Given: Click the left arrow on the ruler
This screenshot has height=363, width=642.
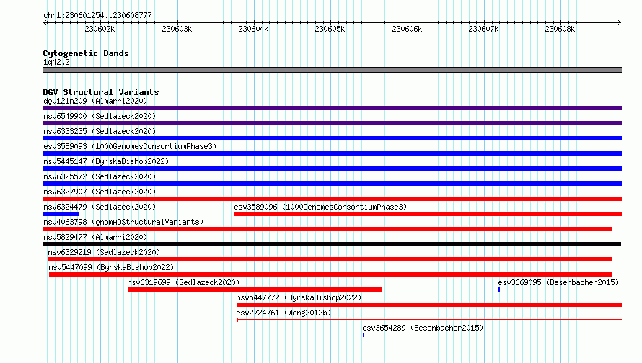Looking at the screenshot, I should [x=45, y=23].
